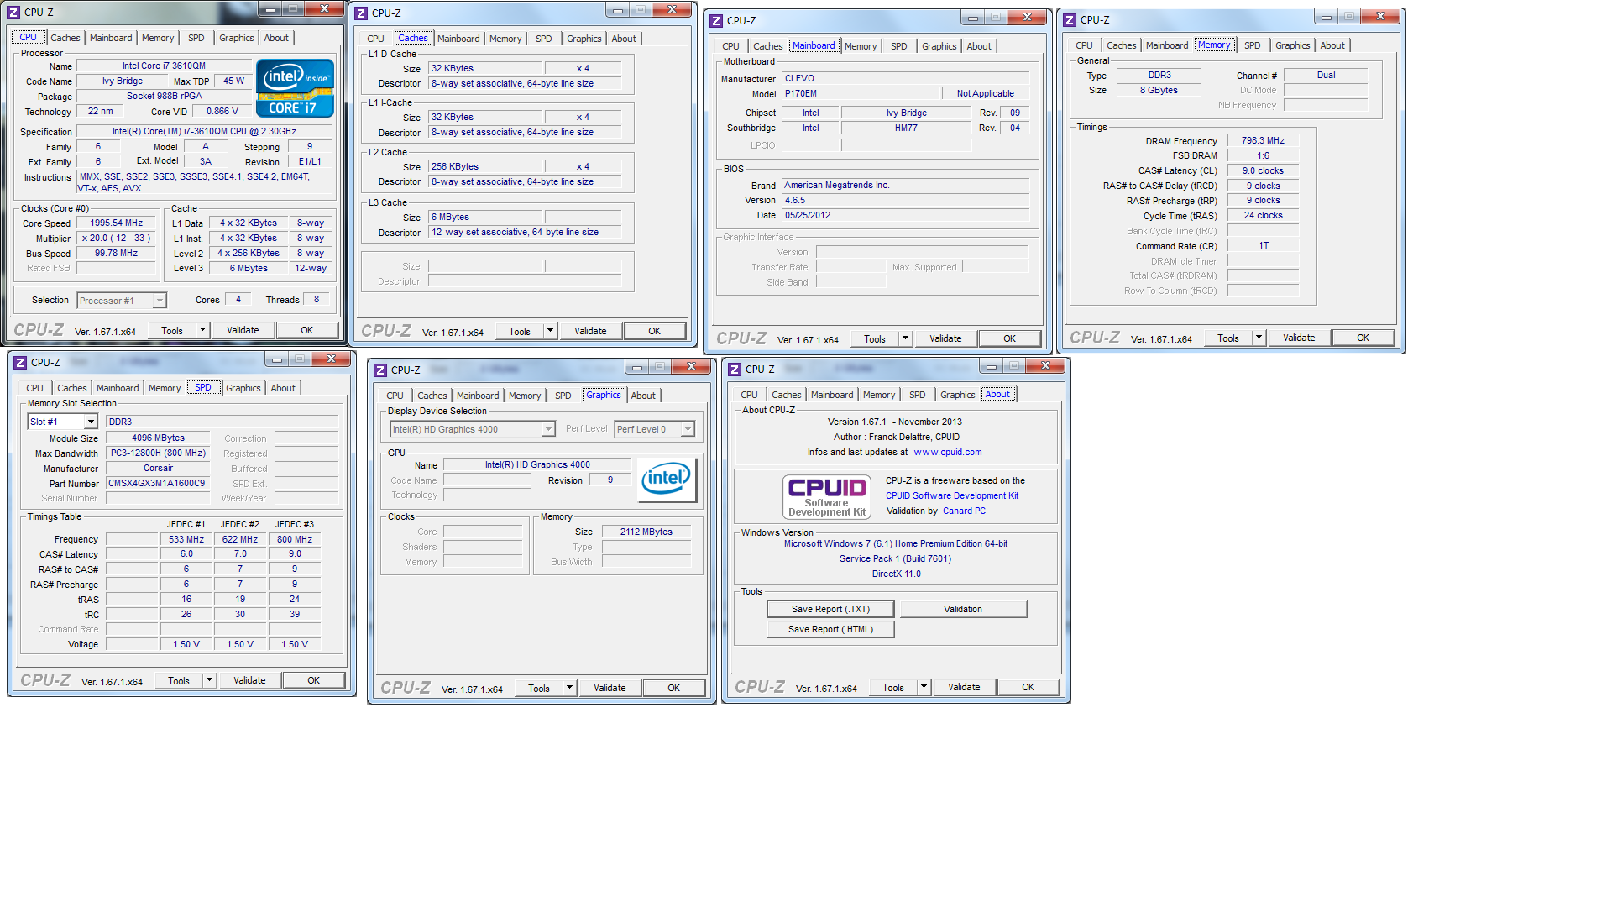Switch to the Graphics tab in the CPU window
The image size is (1612, 907).
point(236,38)
